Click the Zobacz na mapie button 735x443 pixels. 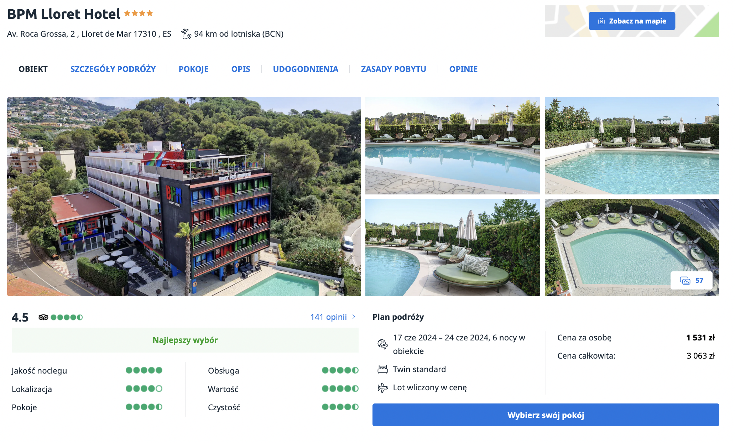[632, 21]
